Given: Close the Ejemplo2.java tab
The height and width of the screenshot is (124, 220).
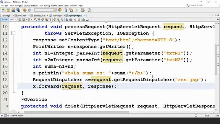Looking at the screenshot, I should coord(85,15).
